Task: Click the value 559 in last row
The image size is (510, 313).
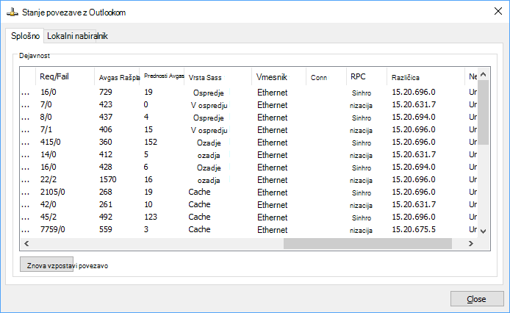Action: tap(106, 229)
